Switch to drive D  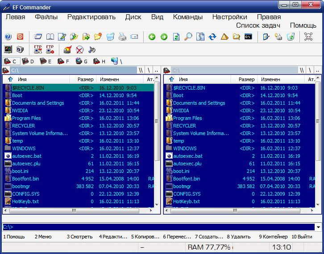[x=28, y=61]
